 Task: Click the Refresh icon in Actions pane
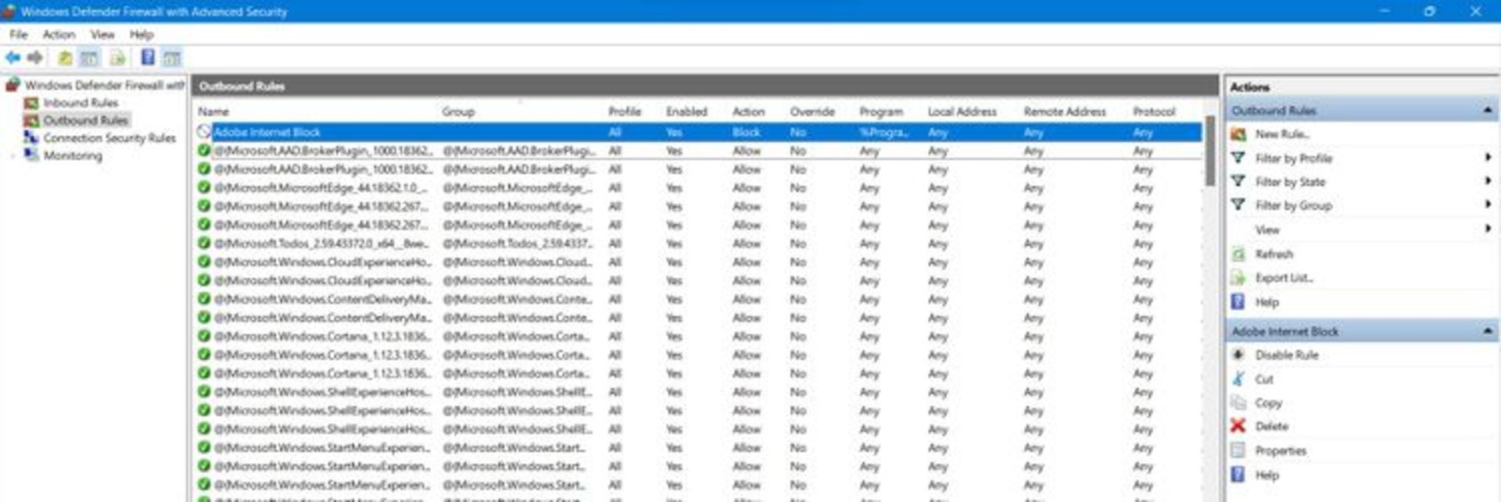click(x=1238, y=254)
